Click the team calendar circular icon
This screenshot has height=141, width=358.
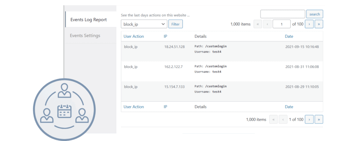pyautogui.click(x=64, y=109)
